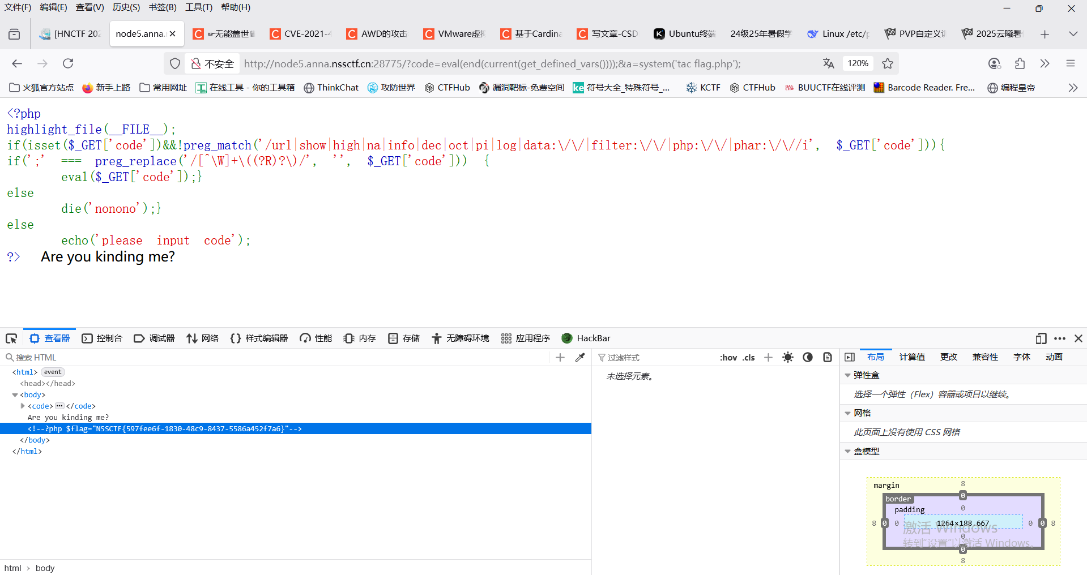Toggle responsive design mode icon

[x=1041, y=338]
